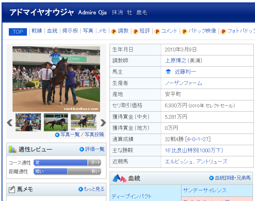The width and height of the screenshot is (255, 201).
Task: Open breeder ノーザンファーム link
Action: click(x=184, y=83)
